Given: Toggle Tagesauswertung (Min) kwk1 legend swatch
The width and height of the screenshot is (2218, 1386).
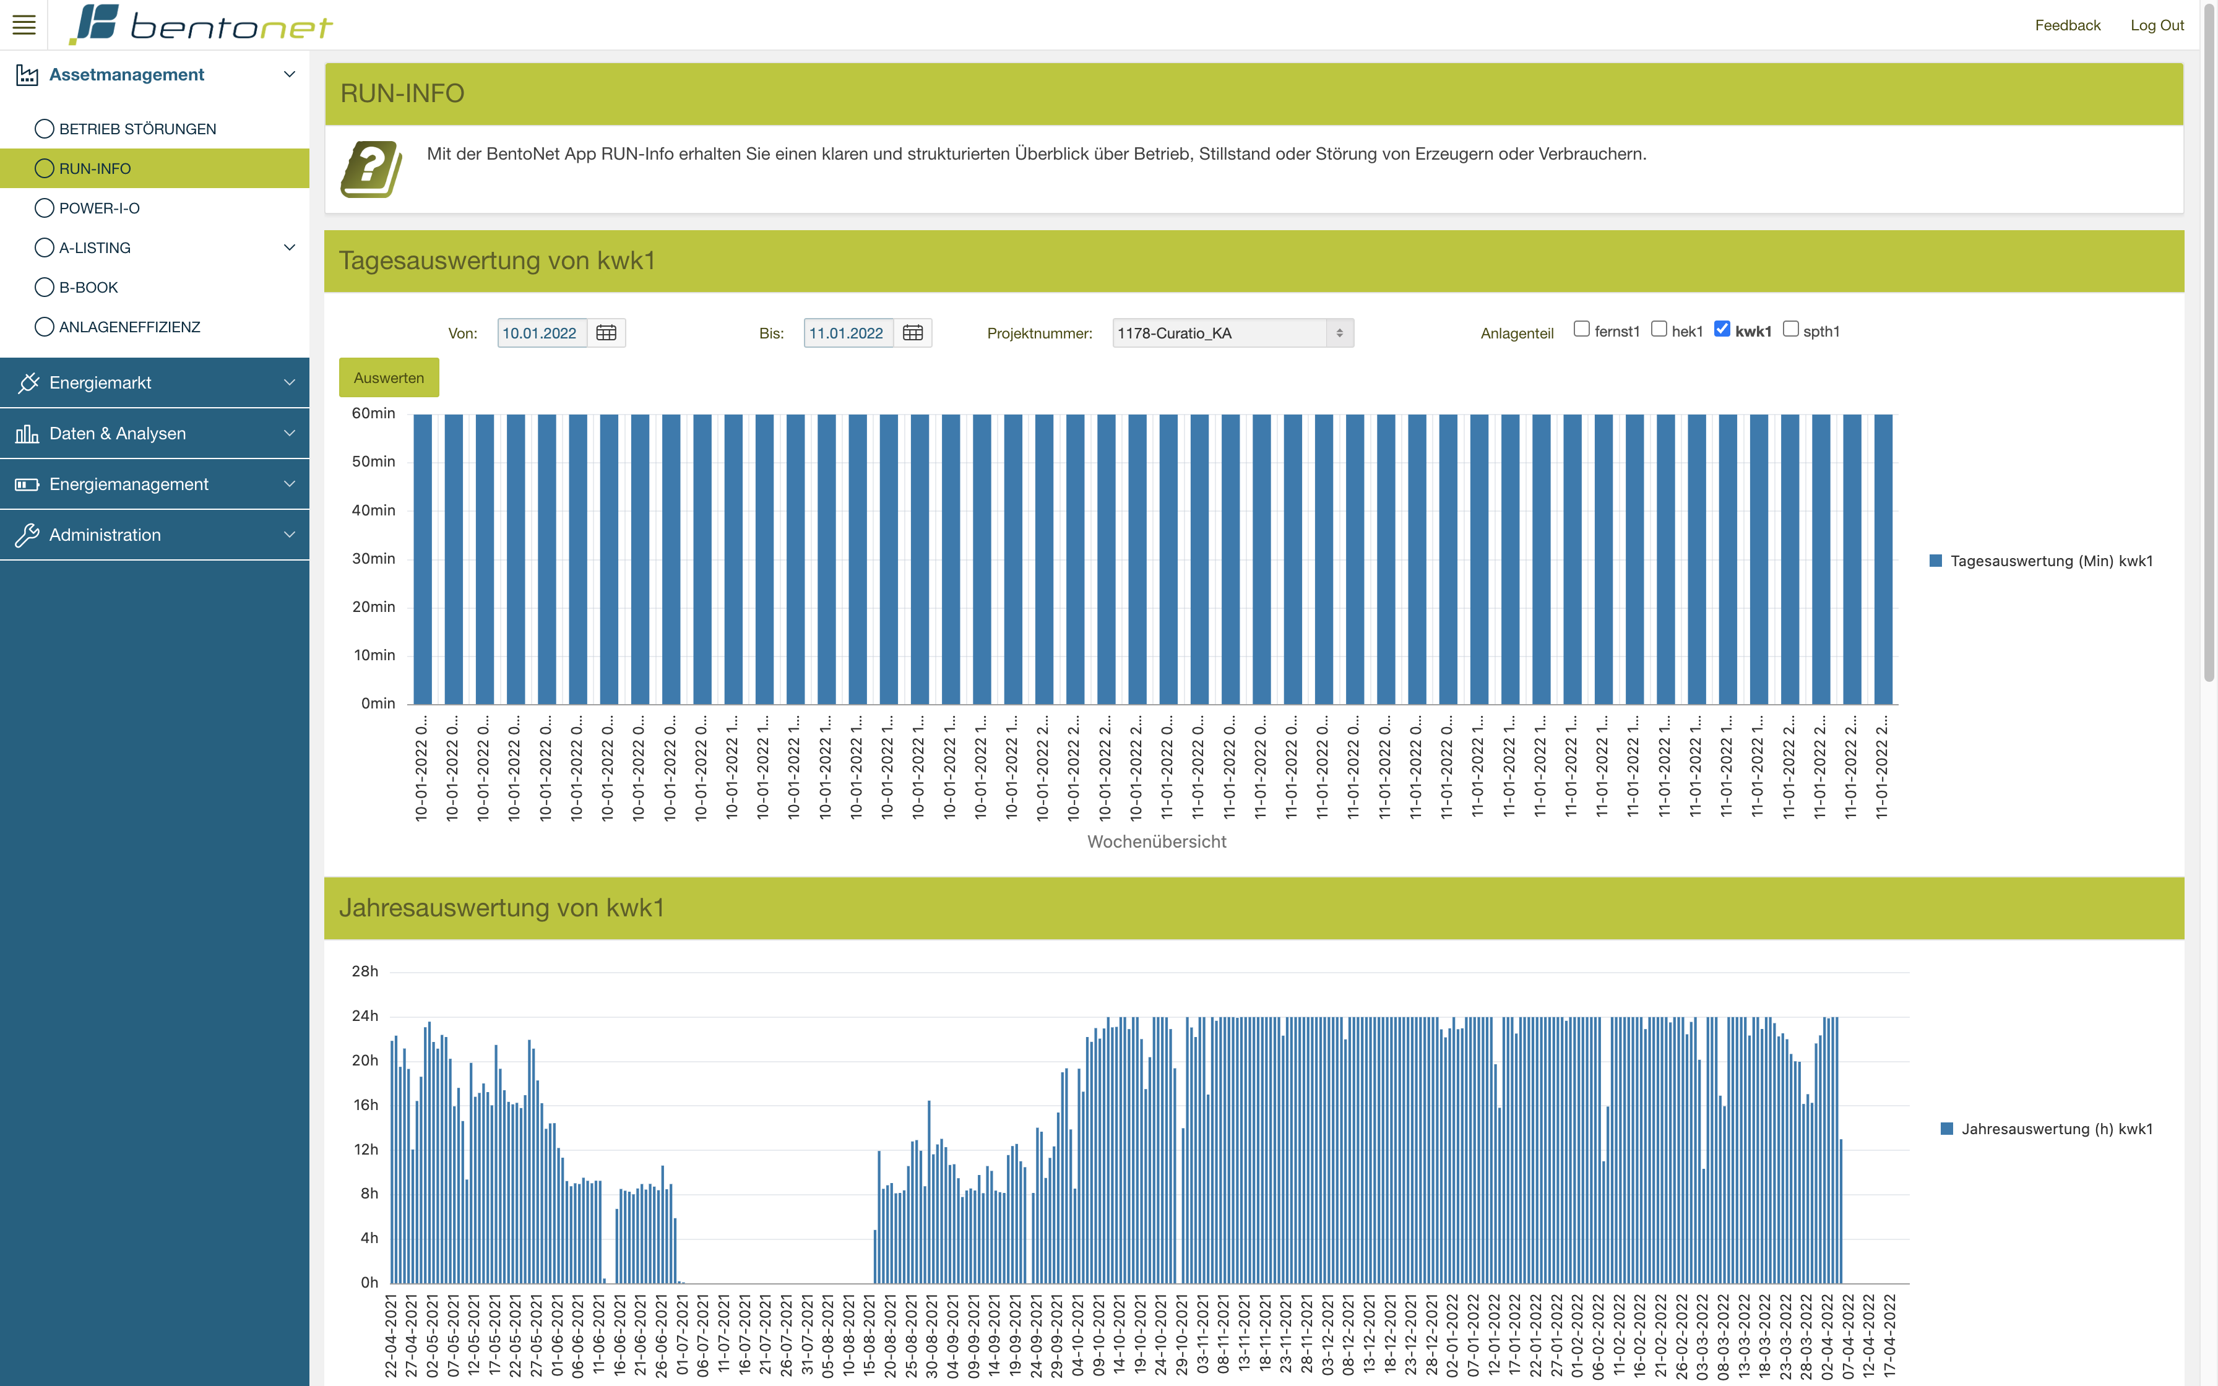Looking at the screenshot, I should [x=1936, y=561].
